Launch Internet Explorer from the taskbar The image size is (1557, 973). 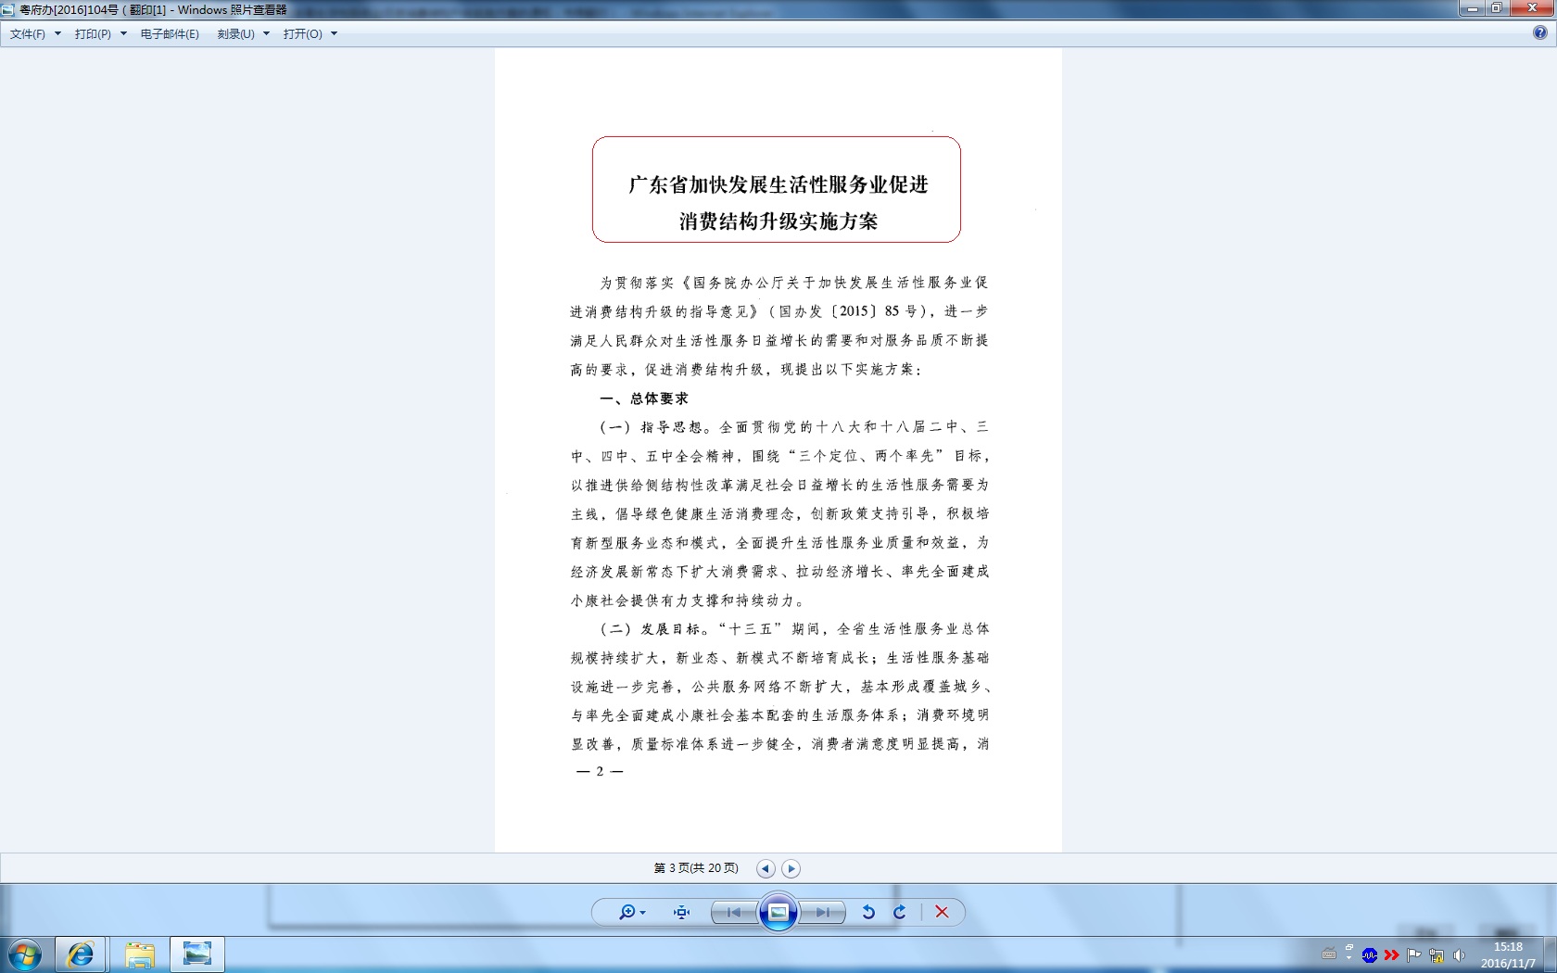click(81, 954)
